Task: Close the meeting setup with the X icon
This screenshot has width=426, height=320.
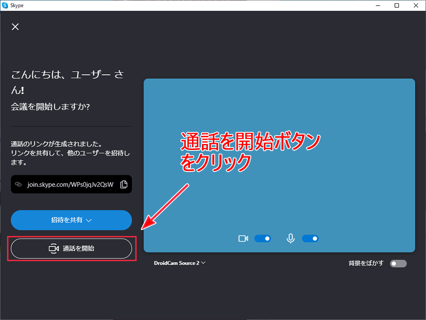Action: point(15,27)
